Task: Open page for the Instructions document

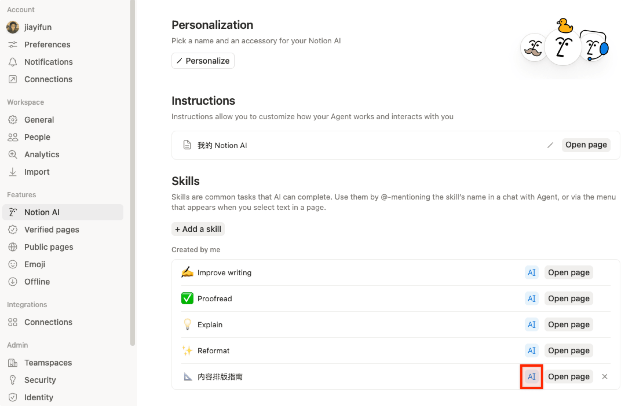Action: tap(586, 145)
